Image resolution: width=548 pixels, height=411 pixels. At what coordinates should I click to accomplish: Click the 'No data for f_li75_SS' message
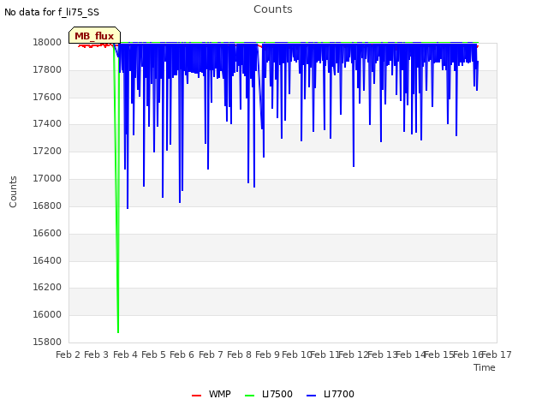(x=51, y=12)
